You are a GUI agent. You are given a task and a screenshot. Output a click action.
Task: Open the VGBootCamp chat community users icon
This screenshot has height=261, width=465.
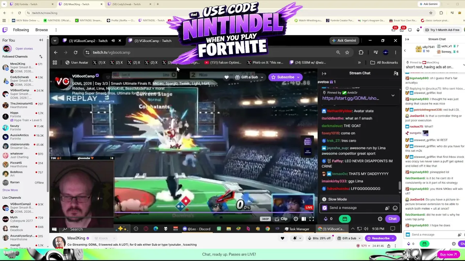point(396,73)
